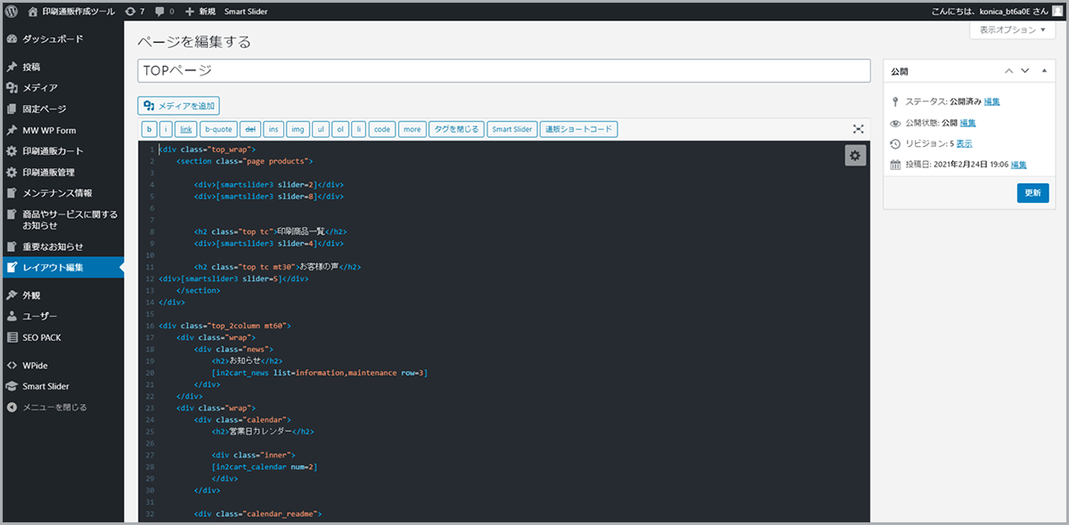Click the plus icon next to 新規

191,12
